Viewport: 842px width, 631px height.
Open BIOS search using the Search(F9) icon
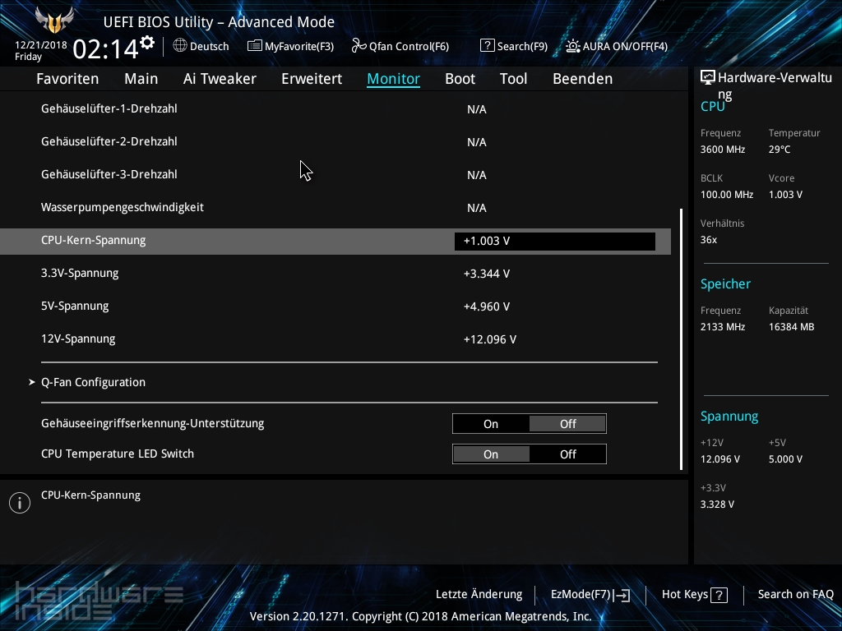tap(488, 46)
